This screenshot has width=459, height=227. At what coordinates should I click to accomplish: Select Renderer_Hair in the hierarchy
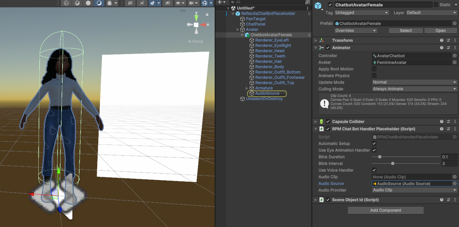268,61
